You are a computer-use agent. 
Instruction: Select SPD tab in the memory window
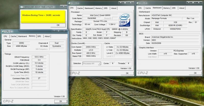pos(39,36)
